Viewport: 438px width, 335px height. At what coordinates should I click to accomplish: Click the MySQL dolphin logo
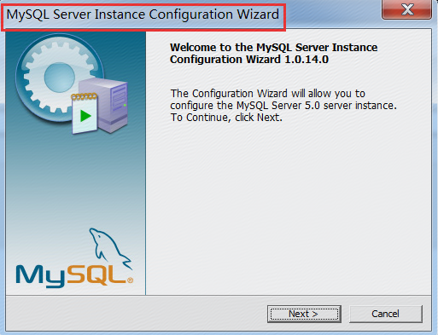tap(74, 258)
